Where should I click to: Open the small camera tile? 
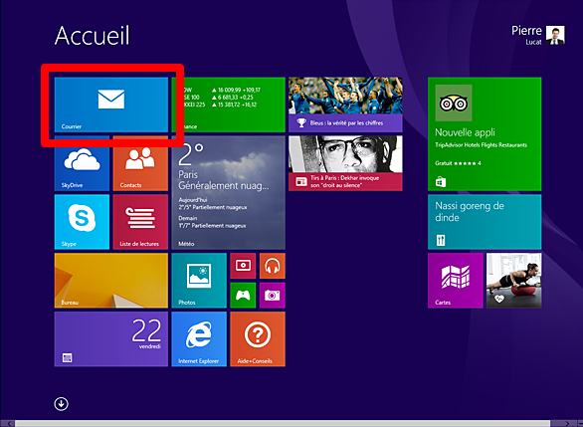click(273, 296)
